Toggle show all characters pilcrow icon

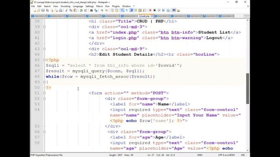(126, 10)
